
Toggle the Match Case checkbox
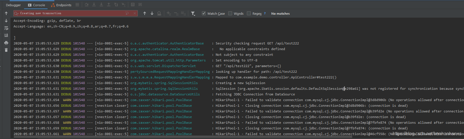tap(204, 13)
